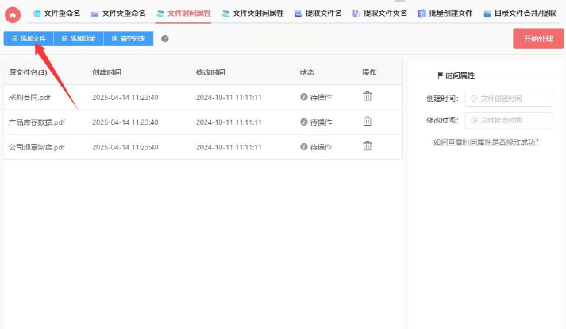This screenshot has width=566, height=329.
Task: Go to the 批量创建文件 tab
Action: (x=445, y=14)
